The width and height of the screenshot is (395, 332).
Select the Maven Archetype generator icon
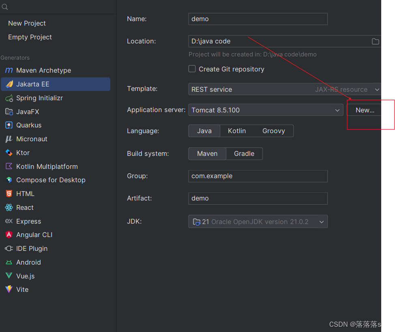pos(9,70)
